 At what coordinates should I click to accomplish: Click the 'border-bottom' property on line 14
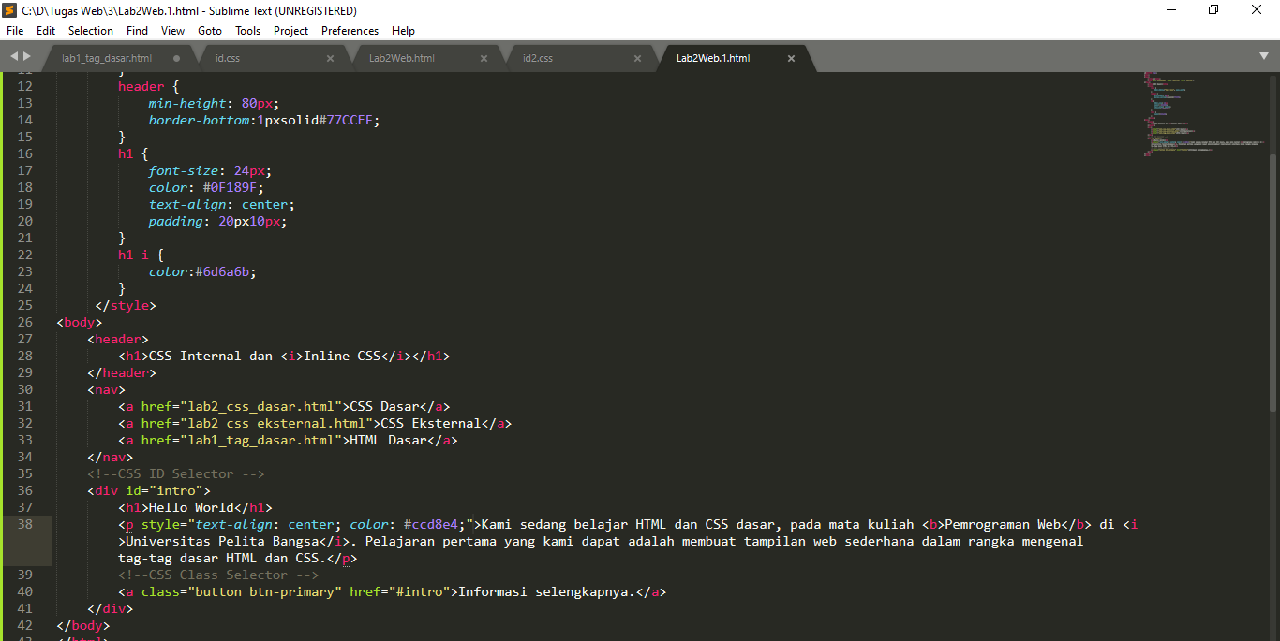tap(199, 120)
